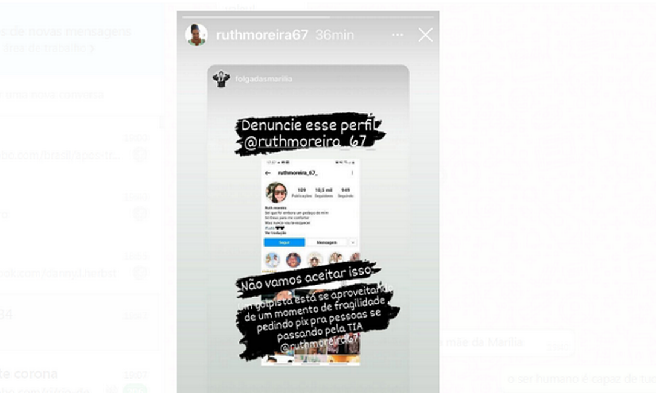This screenshot has width=656, height=393.
Task: Close the story with the X icon
Action: [x=425, y=35]
